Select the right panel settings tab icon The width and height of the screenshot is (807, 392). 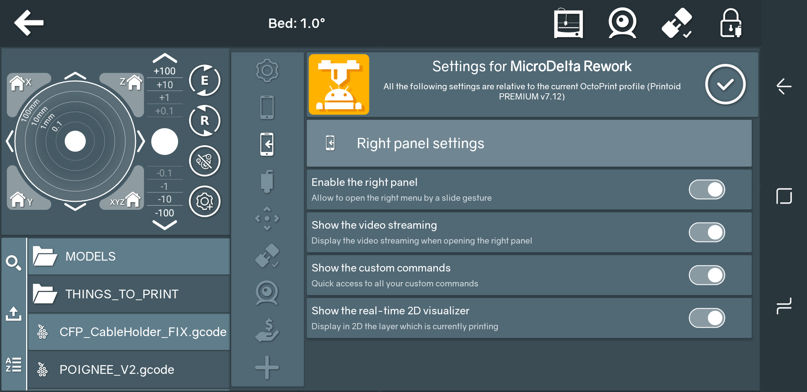(267, 144)
